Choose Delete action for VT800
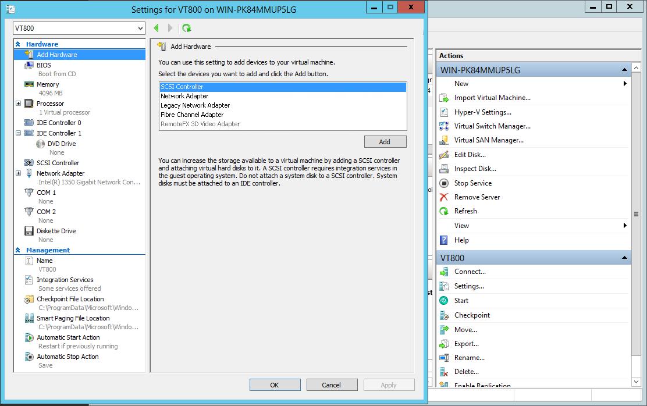 [x=467, y=371]
